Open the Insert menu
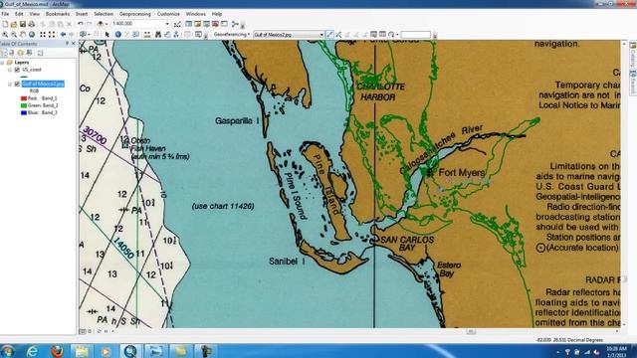Screen dimensions: 637x358 (x=82, y=14)
